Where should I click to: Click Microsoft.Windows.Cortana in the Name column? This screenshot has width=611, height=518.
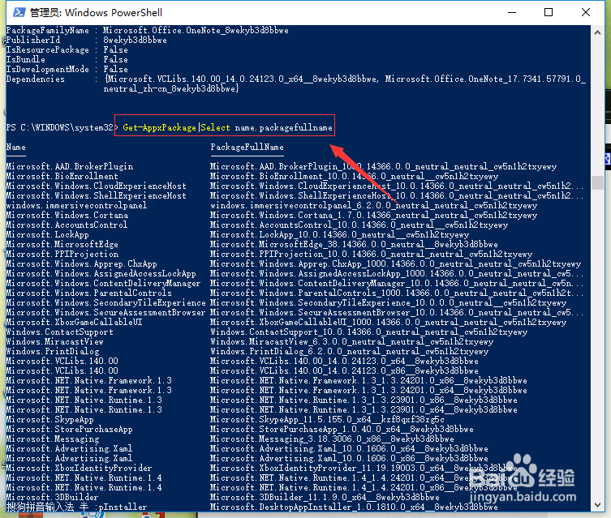point(67,215)
